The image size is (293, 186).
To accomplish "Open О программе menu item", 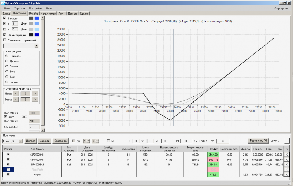I will (282, 8).
